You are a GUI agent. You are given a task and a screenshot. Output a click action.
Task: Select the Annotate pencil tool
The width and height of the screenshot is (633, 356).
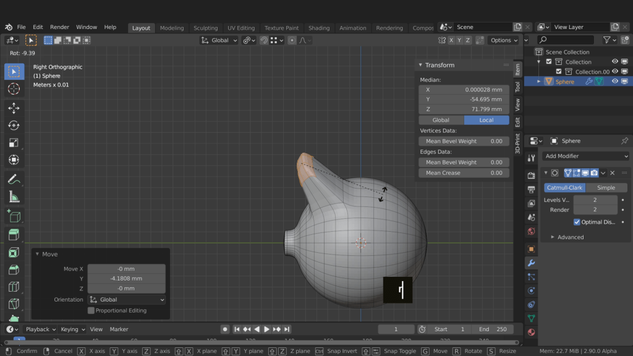[14, 179]
